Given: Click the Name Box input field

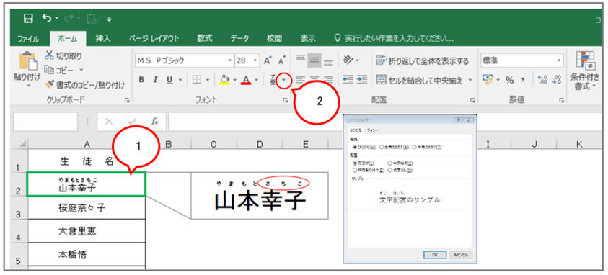Looking at the screenshot, I should tap(45, 122).
